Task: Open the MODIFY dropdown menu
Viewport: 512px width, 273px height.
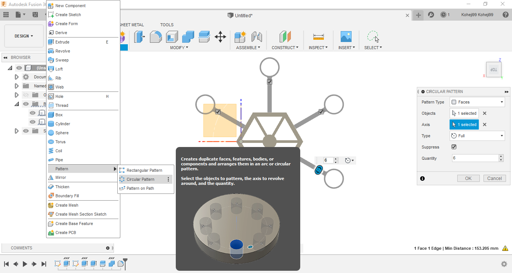Action: pyautogui.click(x=179, y=48)
